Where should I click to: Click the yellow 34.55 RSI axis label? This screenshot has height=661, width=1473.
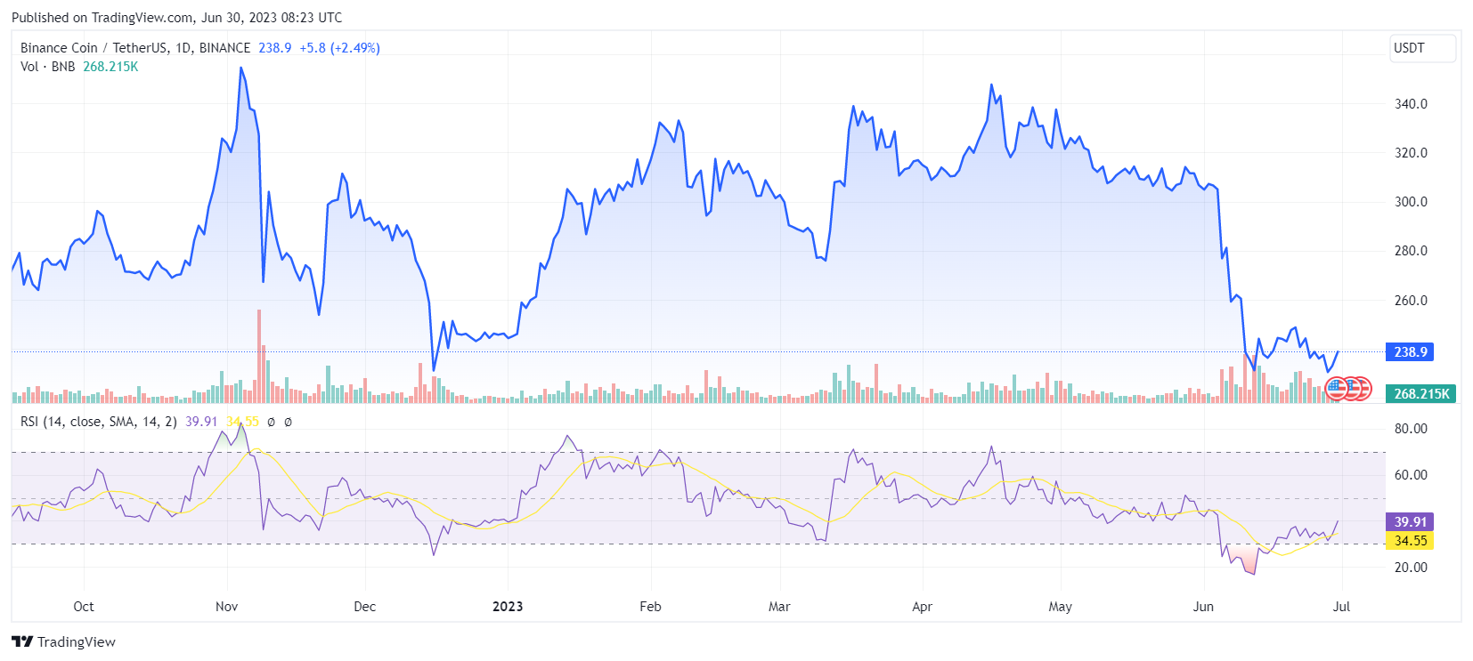tap(1410, 541)
